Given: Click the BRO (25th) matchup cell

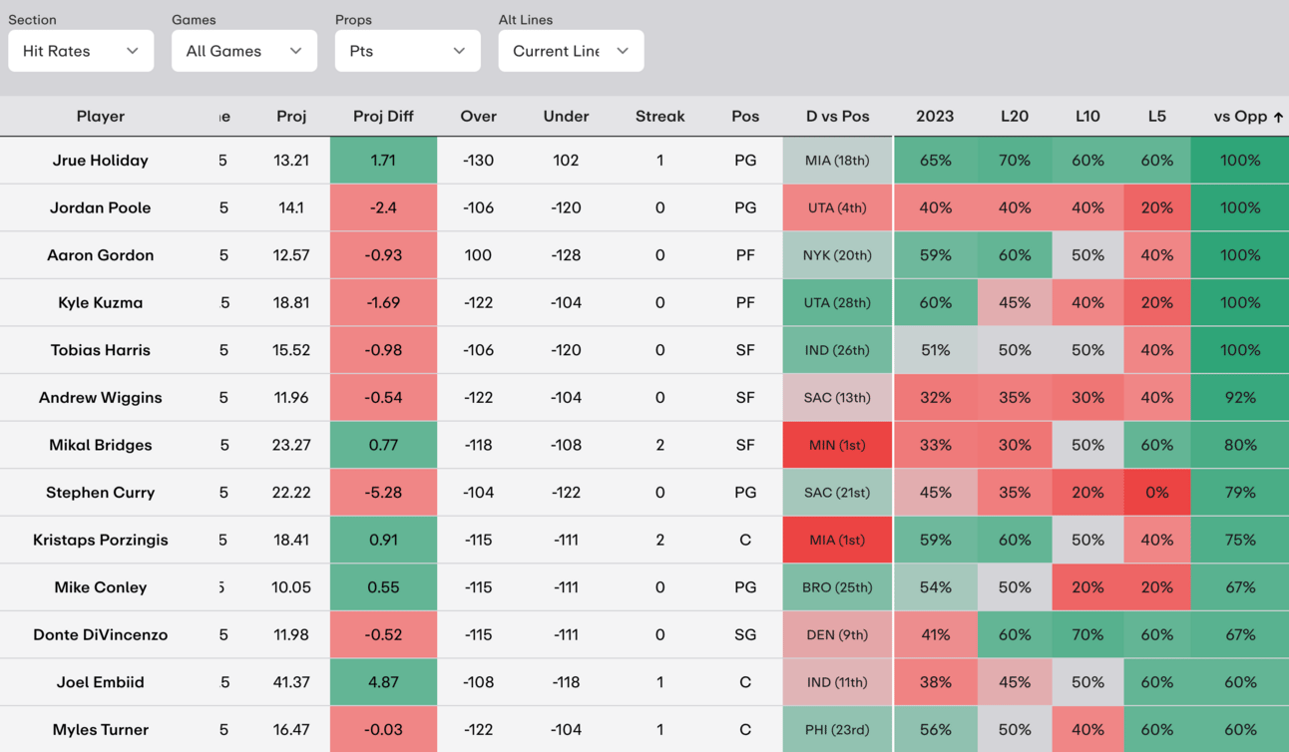Looking at the screenshot, I should [x=837, y=587].
